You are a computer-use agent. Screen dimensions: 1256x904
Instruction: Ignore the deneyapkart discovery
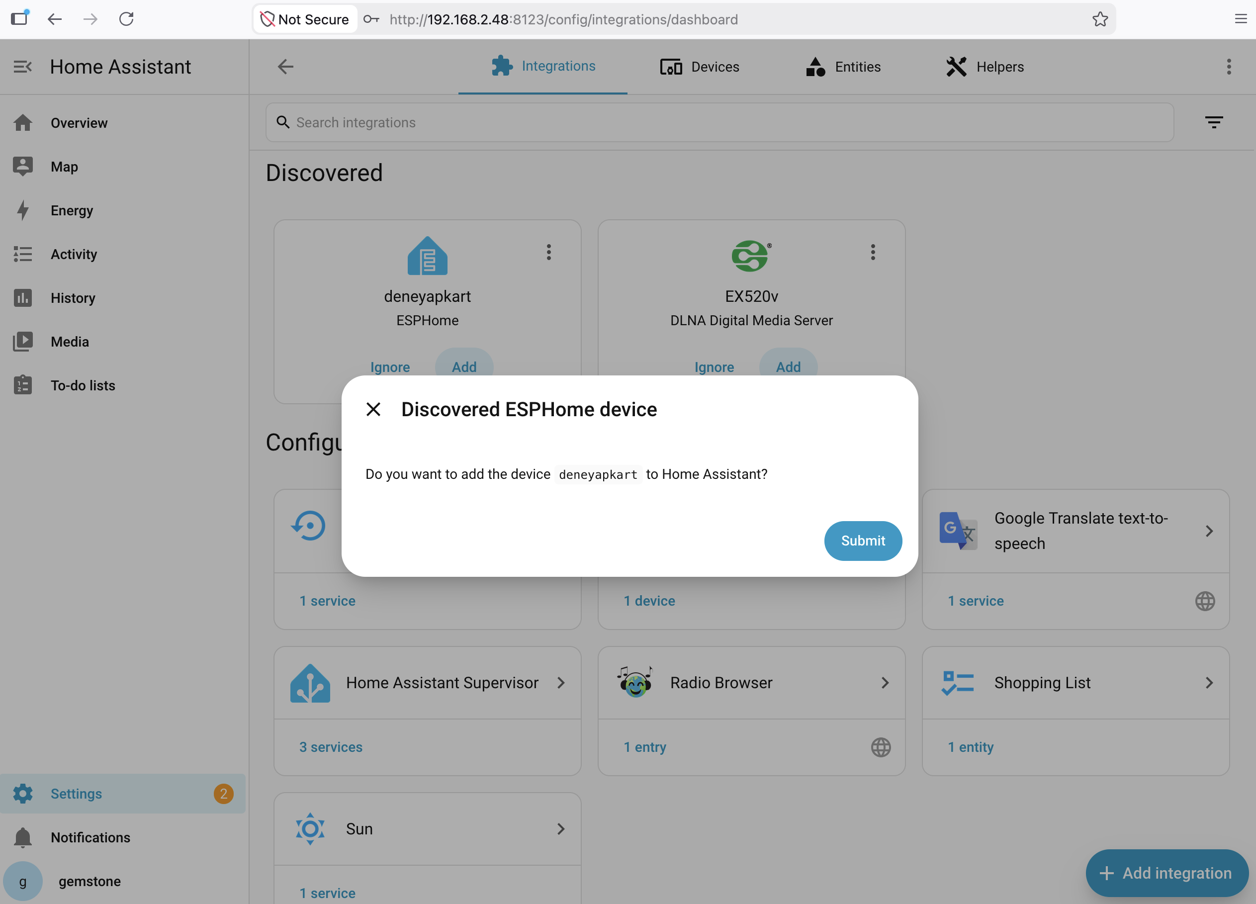390,367
